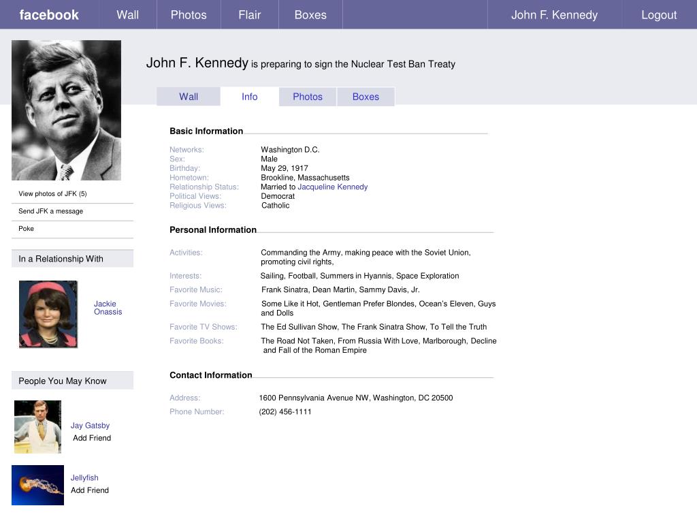The width and height of the screenshot is (697, 523).
Task: Click the Contact Information section heading
Action: [x=211, y=375]
